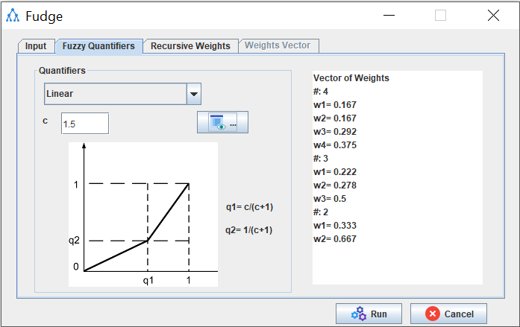This screenshot has height=327, width=520.
Task: Maximize the Fudge window
Action: click(441, 16)
